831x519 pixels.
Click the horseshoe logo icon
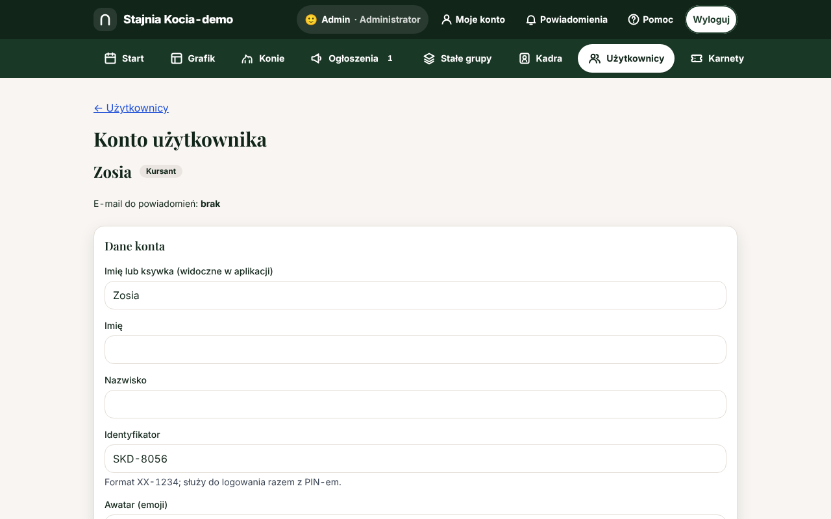[x=105, y=19]
